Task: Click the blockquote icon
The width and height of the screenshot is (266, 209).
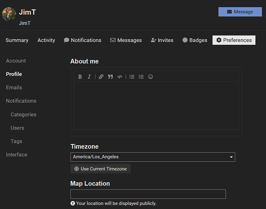Action: click(x=110, y=77)
